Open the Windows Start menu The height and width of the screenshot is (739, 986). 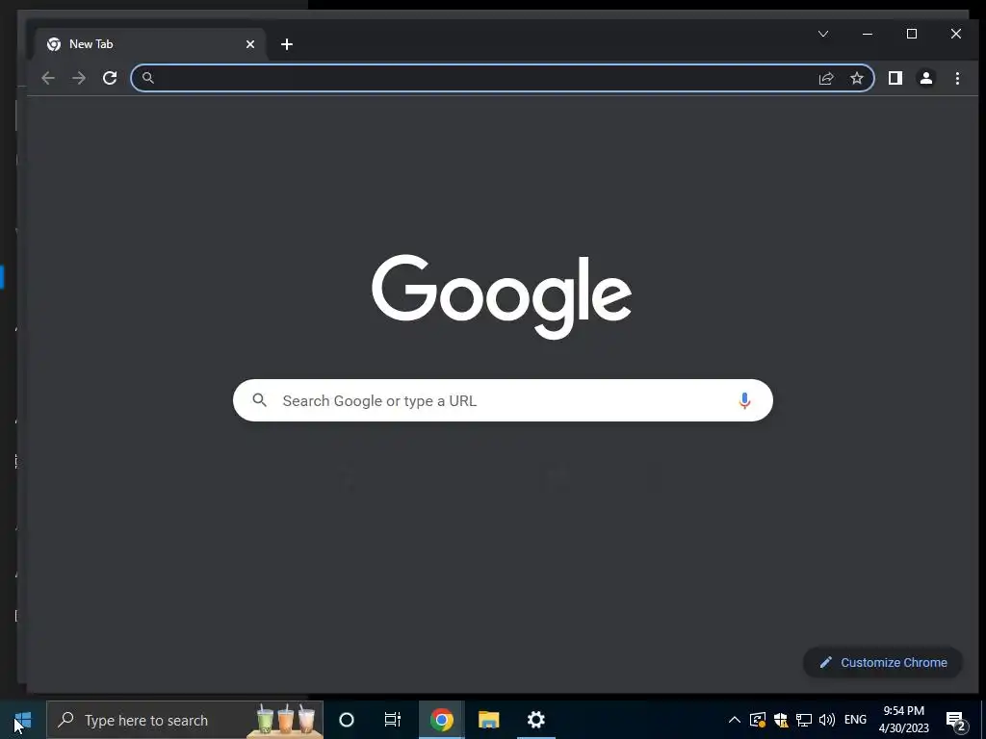22,720
